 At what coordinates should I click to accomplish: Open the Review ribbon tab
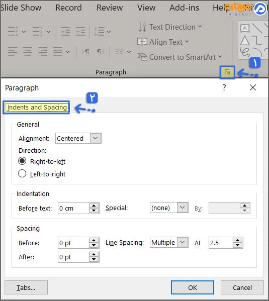click(110, 8)
